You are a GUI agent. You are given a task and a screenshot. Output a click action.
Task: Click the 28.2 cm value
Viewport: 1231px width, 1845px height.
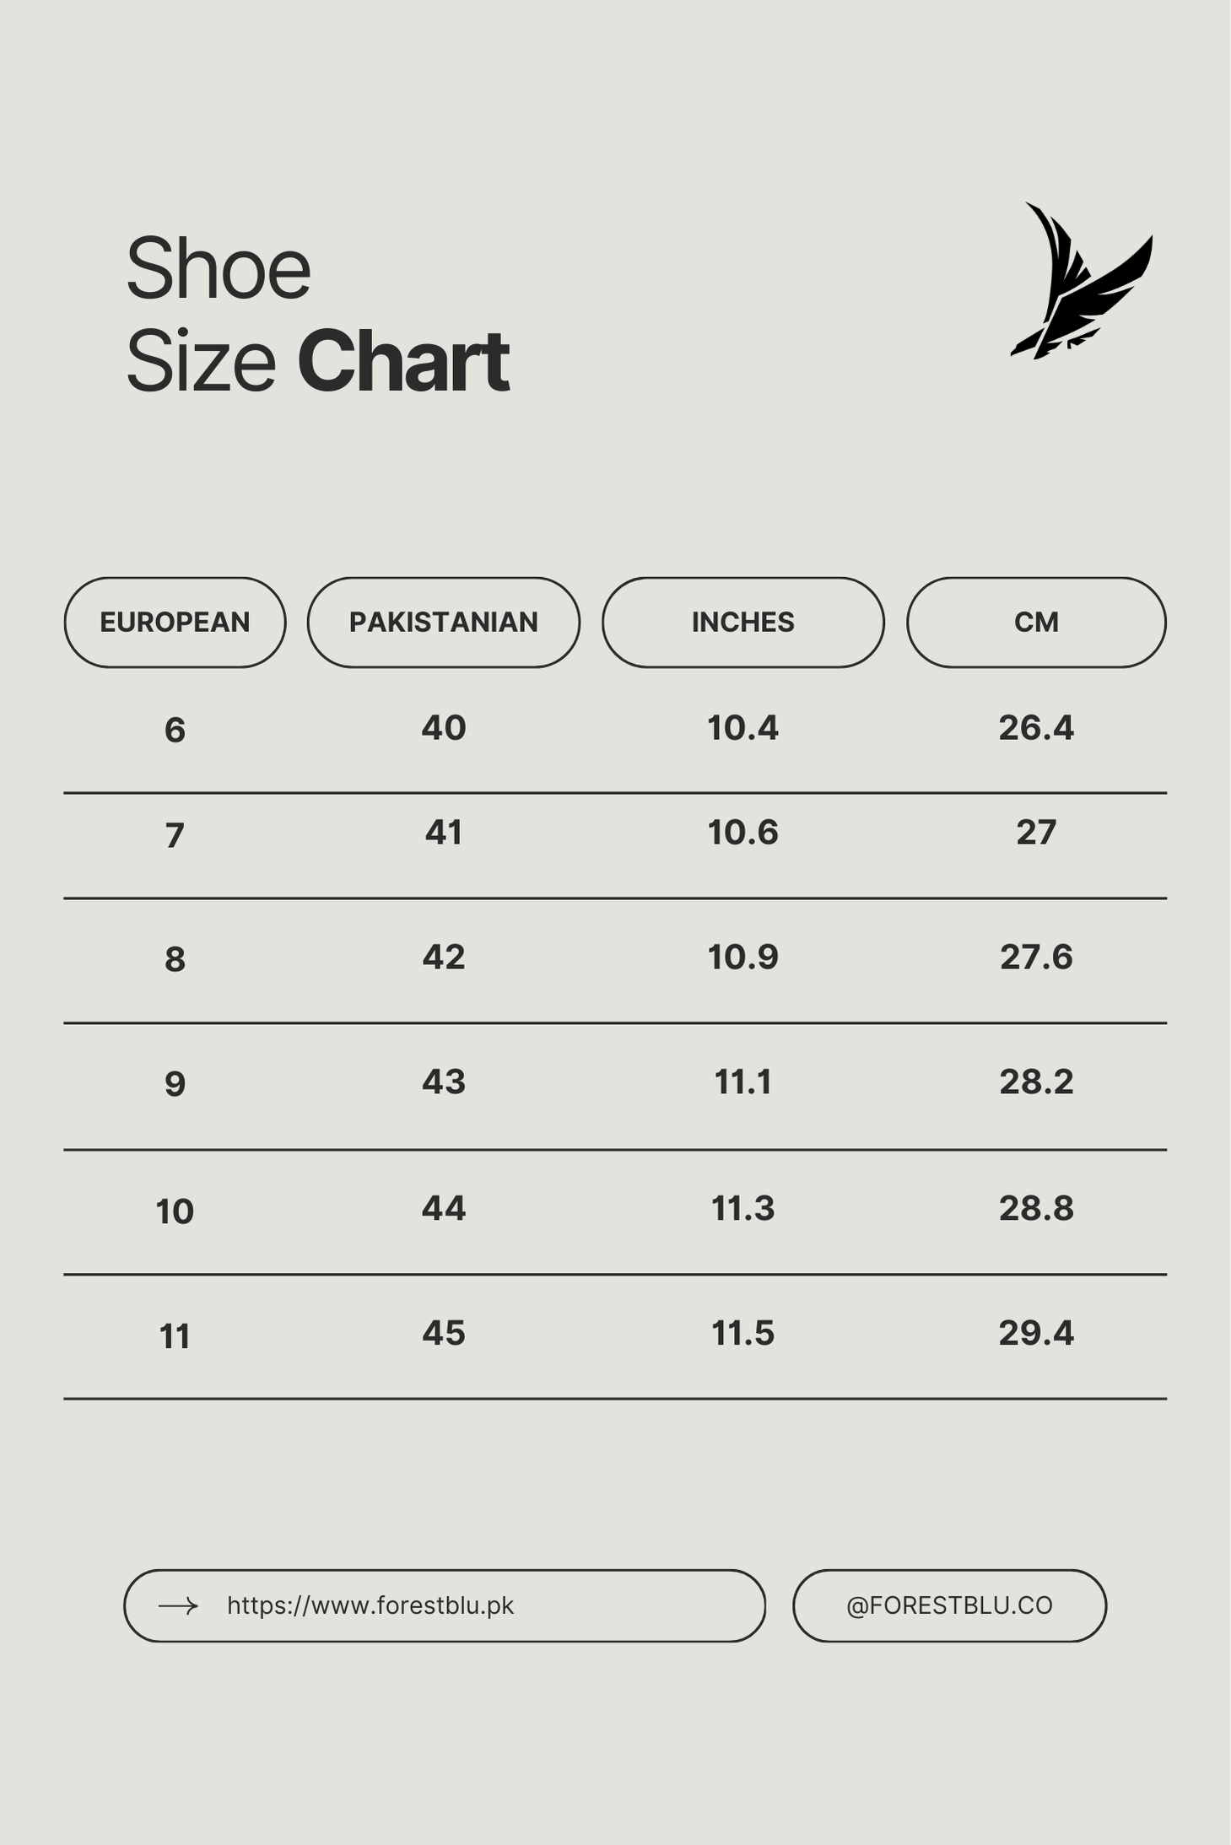click(1036, 1082)
